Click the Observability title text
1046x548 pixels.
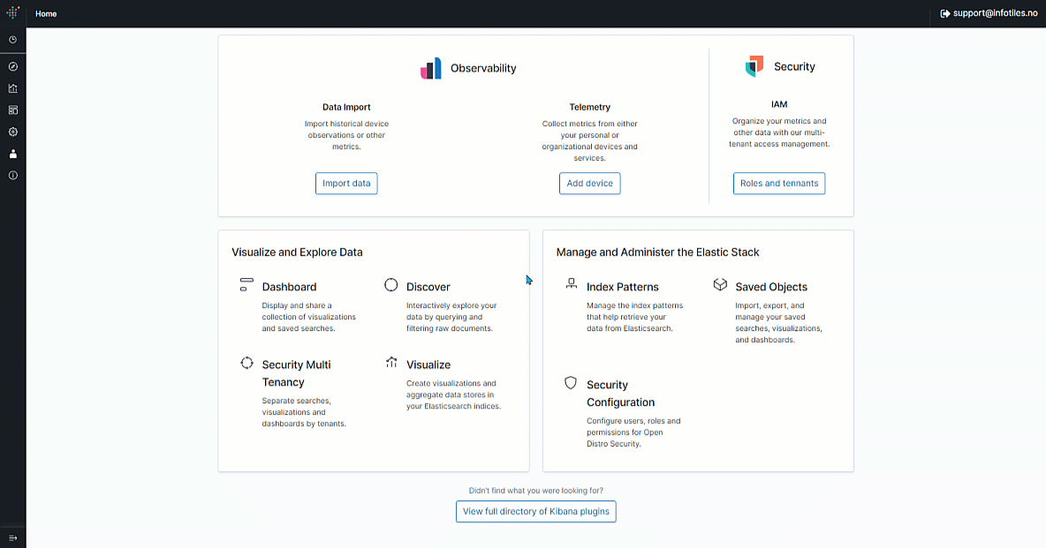pyautogui.click(x=483, y=68)
